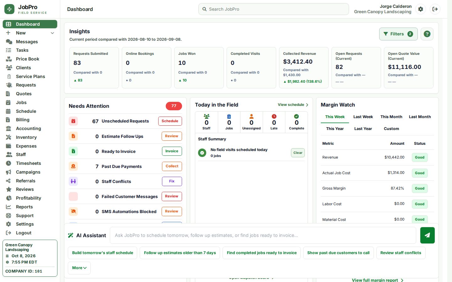
Task: Click the logout arrow icon in header
Action: [435, 9]
